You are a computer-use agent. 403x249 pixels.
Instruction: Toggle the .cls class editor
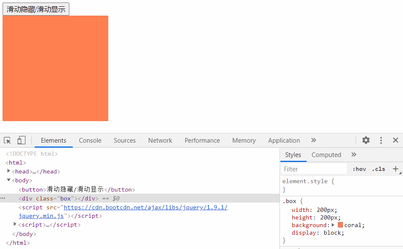tap(378, 169)
